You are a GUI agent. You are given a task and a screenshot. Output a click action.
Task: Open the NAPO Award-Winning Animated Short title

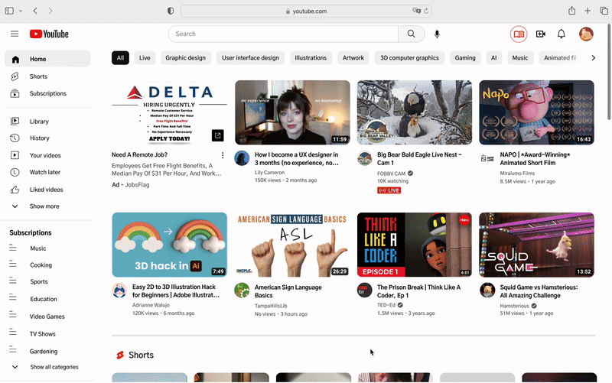point(535,159)
